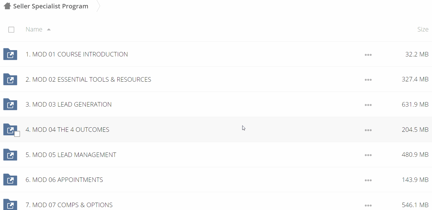Click the Name column header
The width and height of the screenshot is (432, 210).
tap(34, 29)
